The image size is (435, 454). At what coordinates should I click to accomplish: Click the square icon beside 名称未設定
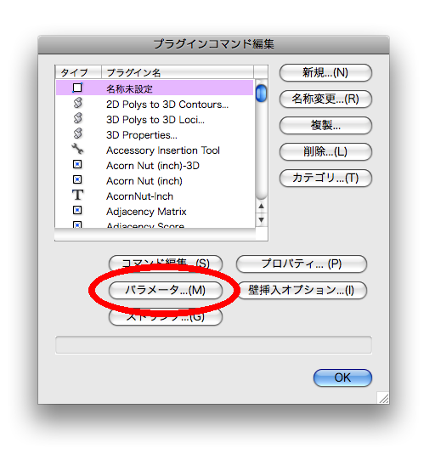point(77,88)
